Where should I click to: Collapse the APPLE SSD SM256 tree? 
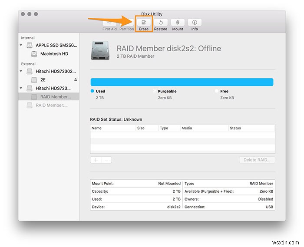(21, 45)
